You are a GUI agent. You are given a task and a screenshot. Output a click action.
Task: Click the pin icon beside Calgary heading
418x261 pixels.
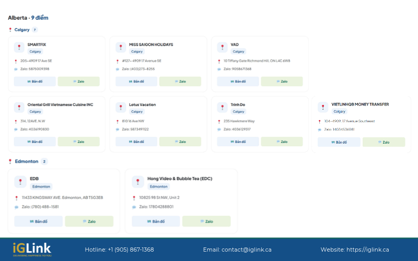tap(10, 30)
